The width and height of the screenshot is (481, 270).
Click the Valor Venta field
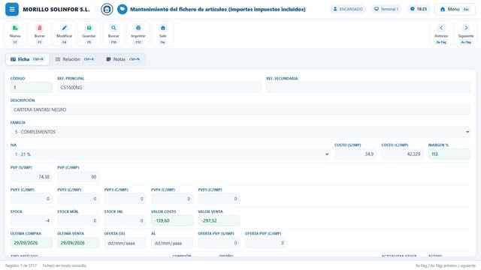point(219,220)
